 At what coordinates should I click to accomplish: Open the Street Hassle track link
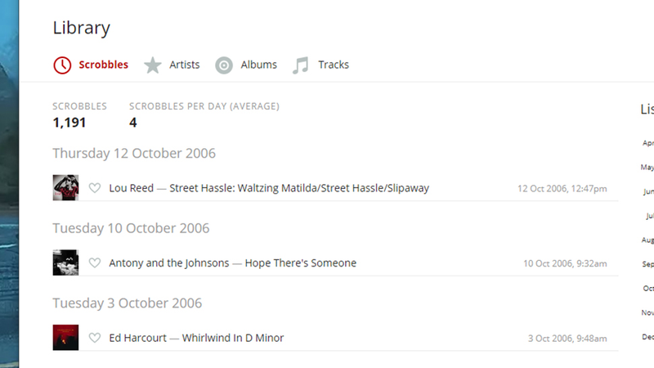[x=299, y=188]
